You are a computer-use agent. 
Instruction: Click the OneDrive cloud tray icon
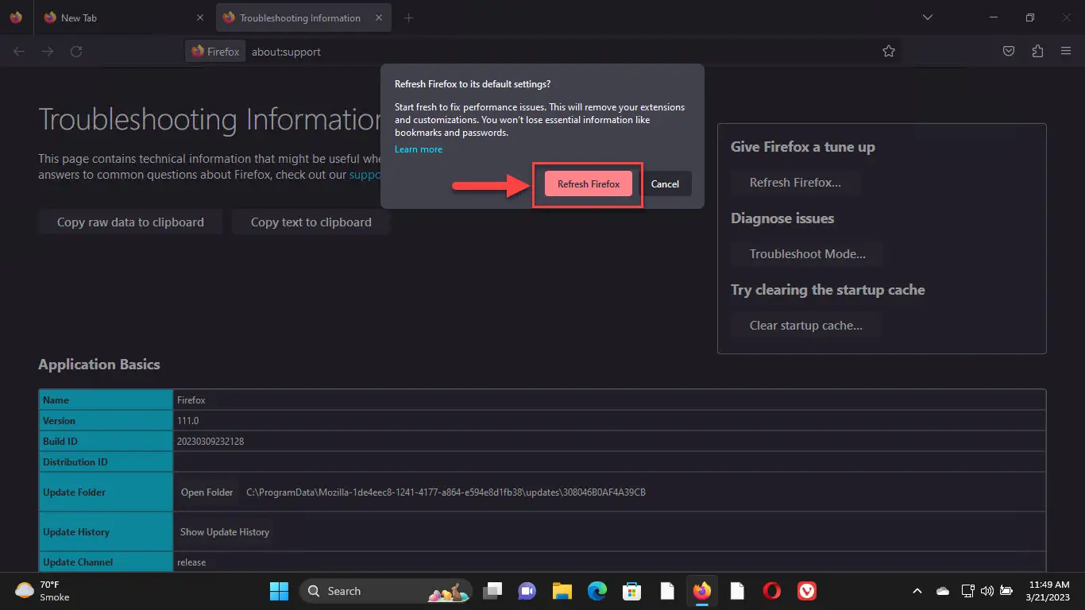click(943, 591)
